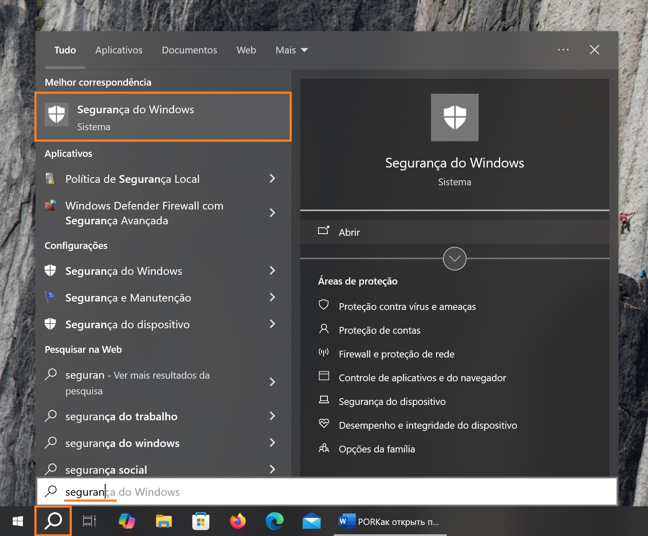Expand Segurança e Manutenção arrow

(x=272, y=297)
